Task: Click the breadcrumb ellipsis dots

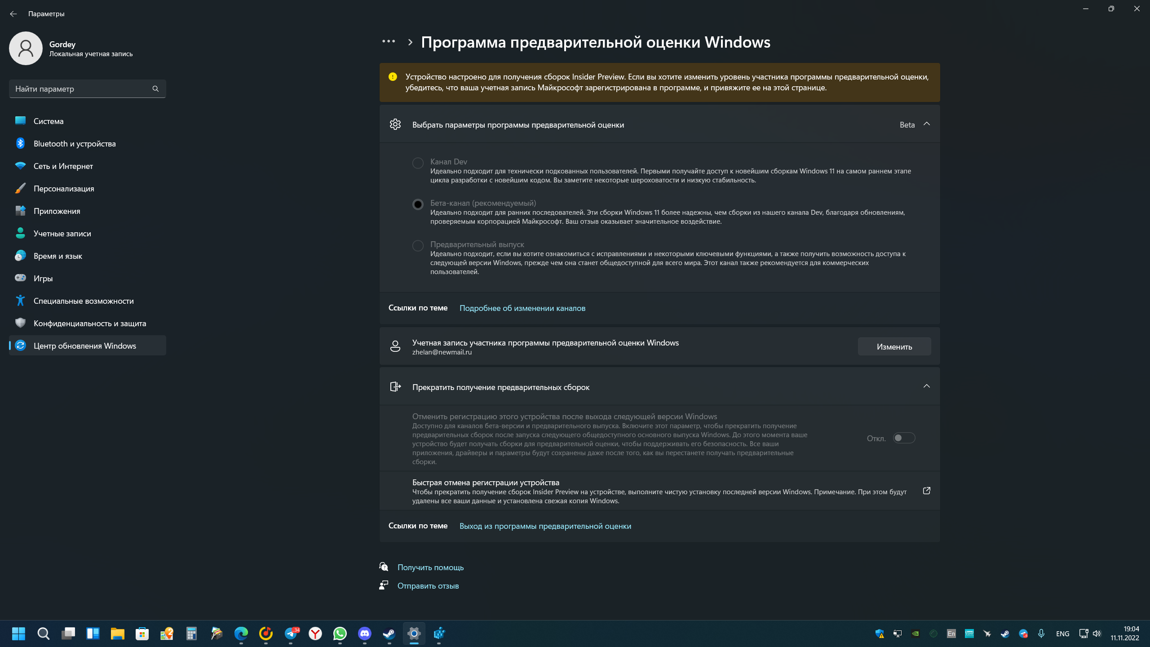Action: (x=388, y=41)
